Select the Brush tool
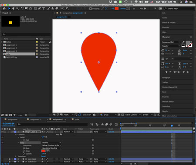The width and height of the screenshot is (196, 165). coord(49,8)
